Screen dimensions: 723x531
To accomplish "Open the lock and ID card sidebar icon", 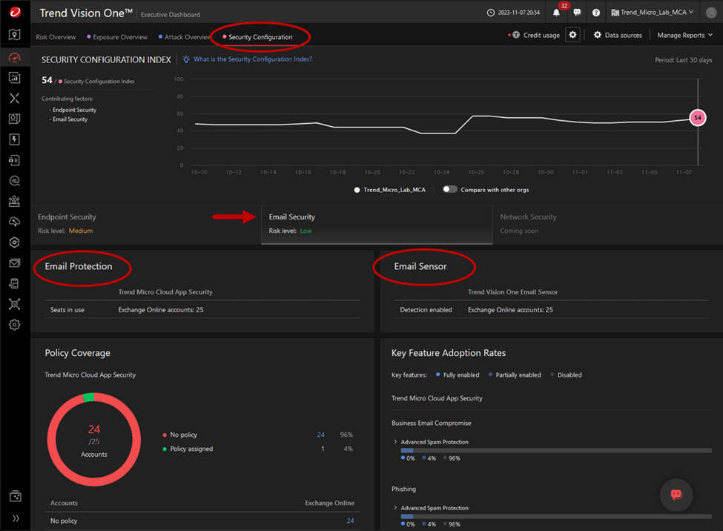I will click(15, 160).
